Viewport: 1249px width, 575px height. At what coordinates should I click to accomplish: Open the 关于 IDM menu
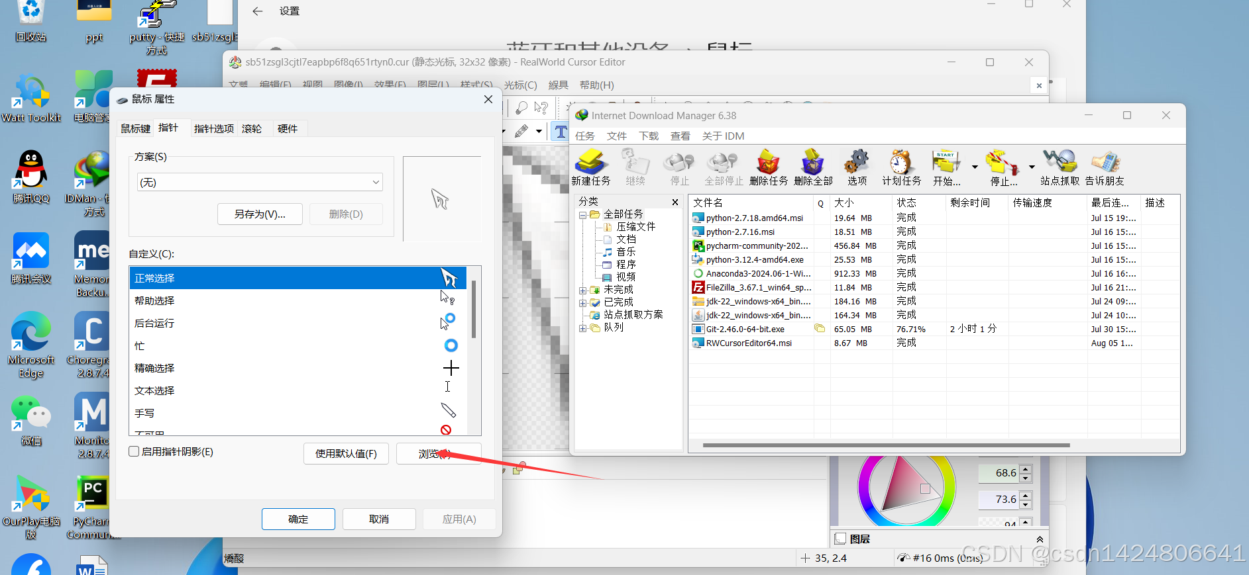(x=723, y=136)
